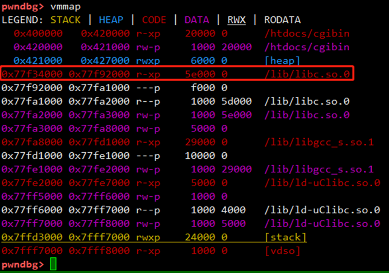Click the purple /htdocs/cgibin path (rw-p row)

307,47
